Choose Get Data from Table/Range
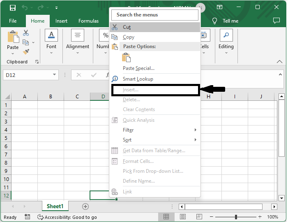Viewport: 288px width, 223px height. [155, 151]
